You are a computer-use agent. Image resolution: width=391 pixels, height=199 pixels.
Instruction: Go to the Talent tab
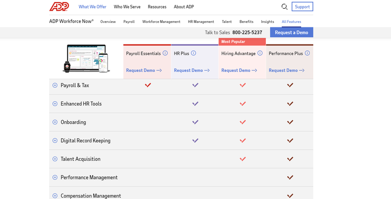[227, 22]
